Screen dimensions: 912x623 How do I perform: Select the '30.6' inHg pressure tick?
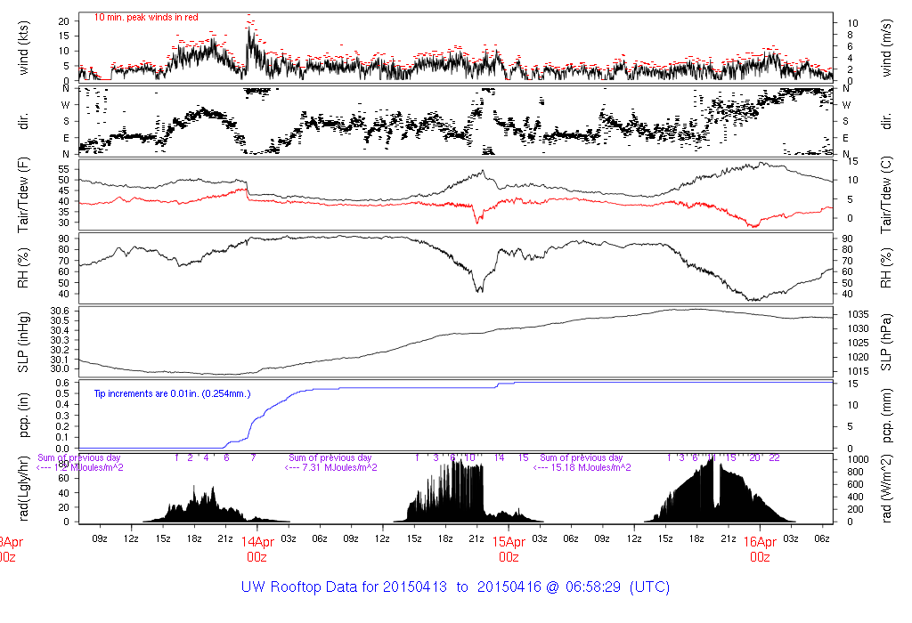coord(60,311)
